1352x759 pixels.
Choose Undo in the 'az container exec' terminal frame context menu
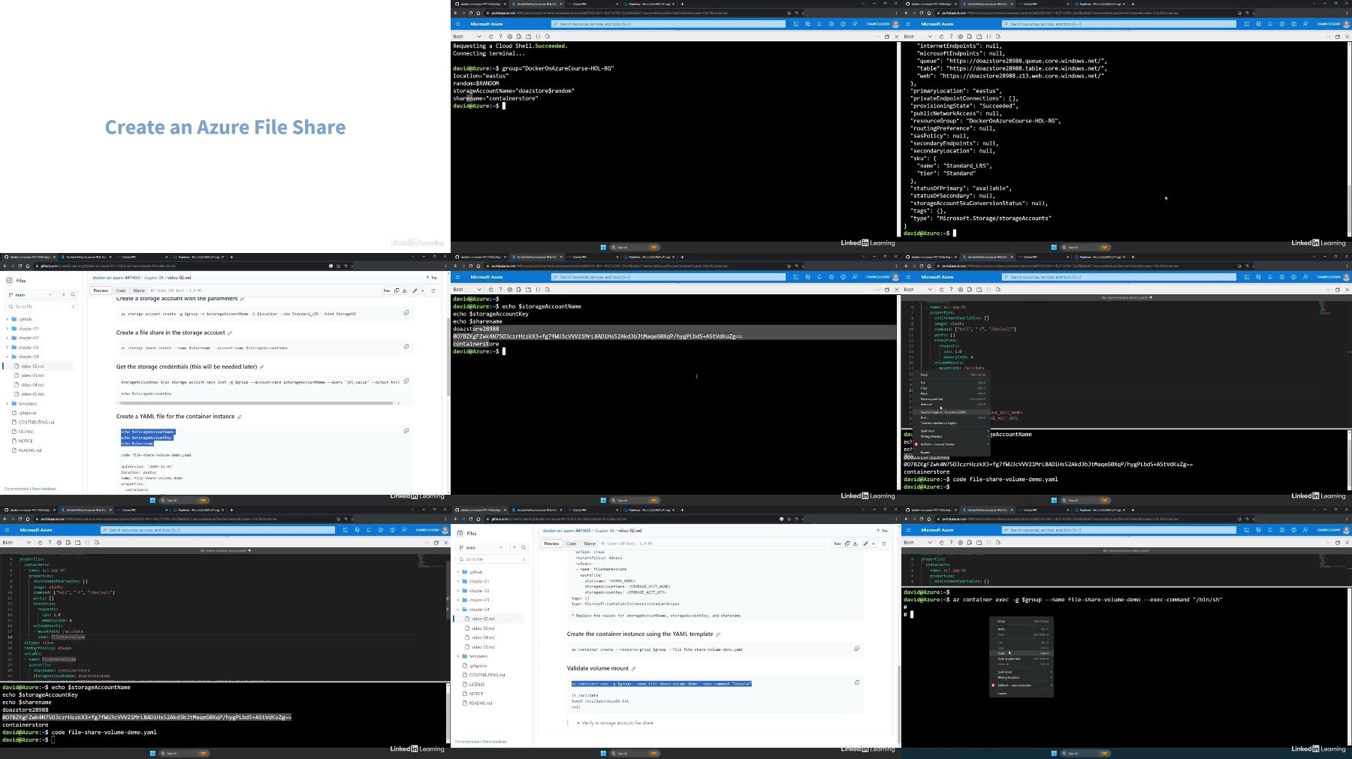1022,629
